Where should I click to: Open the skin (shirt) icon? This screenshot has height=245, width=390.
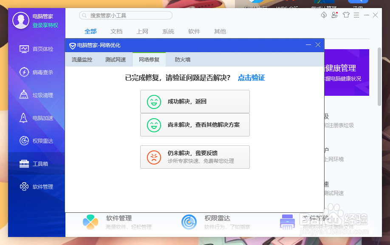click(346, 15)
